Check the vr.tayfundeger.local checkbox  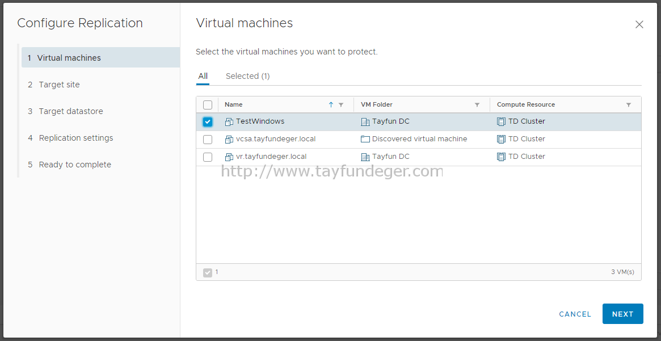(x=208, y=157)
